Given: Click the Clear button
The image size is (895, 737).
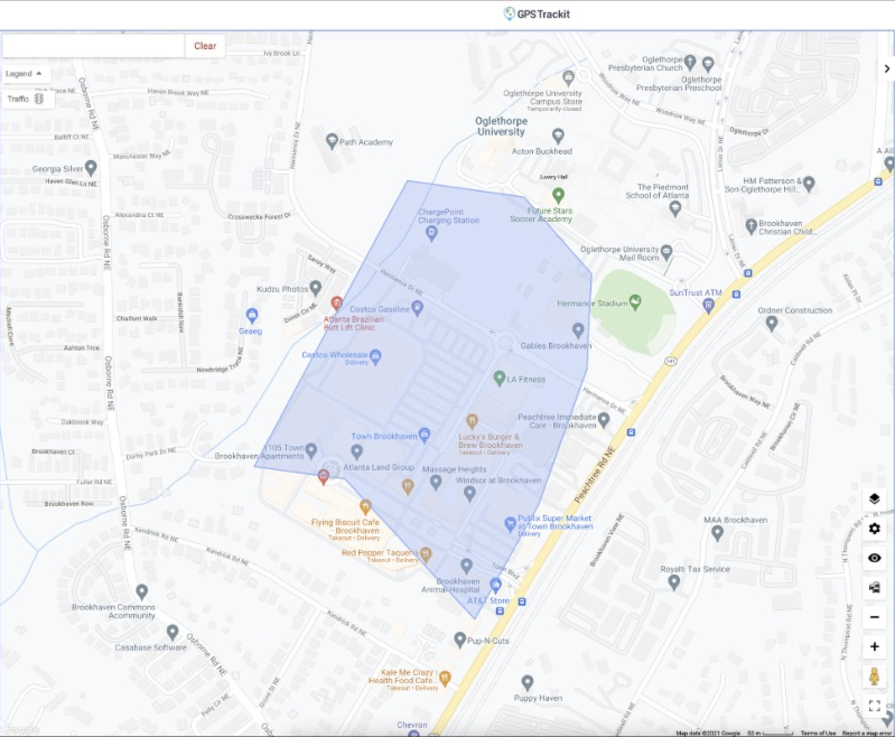Looking at the screenshot, I should click(x=205, y=46).
